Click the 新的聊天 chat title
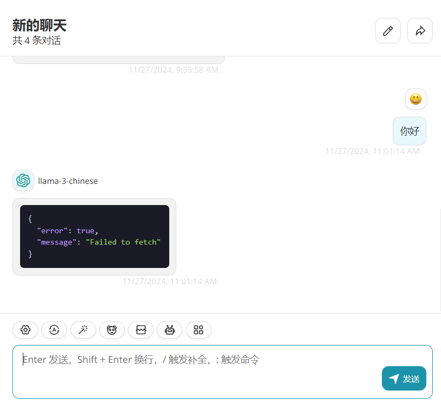 point(40,25)
